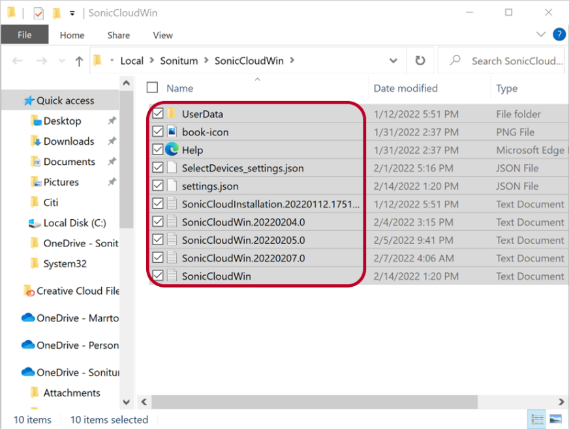The width and height of the screenshot is (569, 429).
Task: Sort by the Date modified column header
Action: click(405, 88)
